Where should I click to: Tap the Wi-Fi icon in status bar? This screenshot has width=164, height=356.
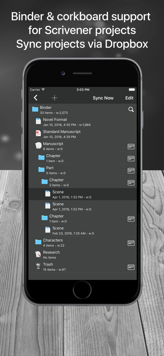pyautogui.click(x=43, y=89)
